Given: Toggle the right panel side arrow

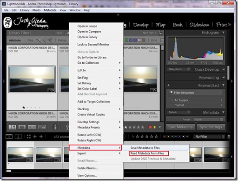Looking at the screenshot, I should pos(232,81).
